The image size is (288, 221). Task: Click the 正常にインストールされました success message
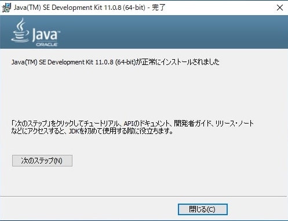tap(181, 62)
